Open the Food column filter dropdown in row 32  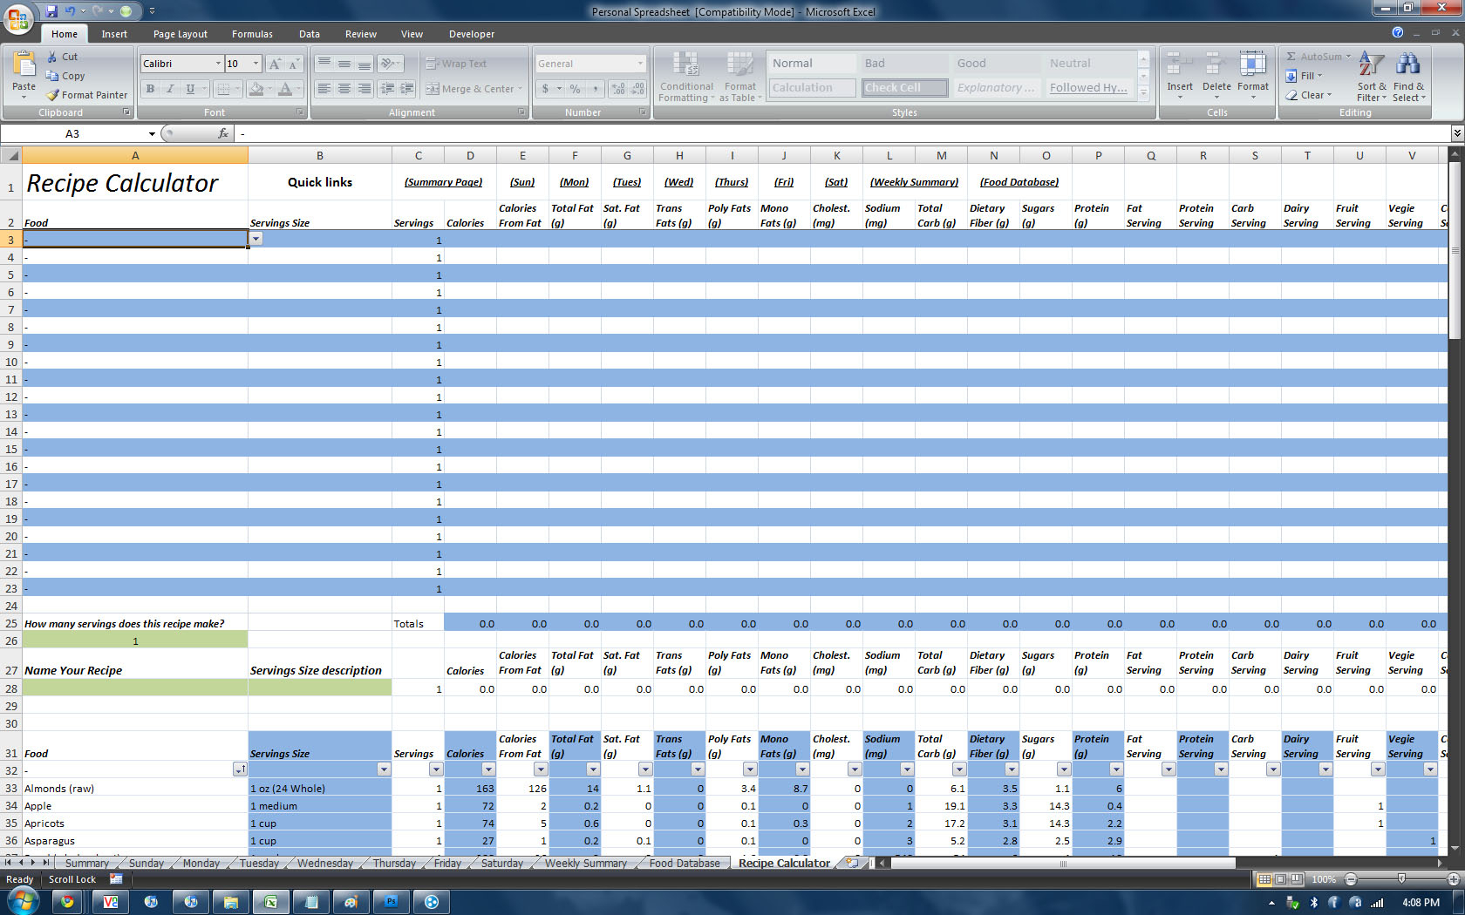click(240, 769)
